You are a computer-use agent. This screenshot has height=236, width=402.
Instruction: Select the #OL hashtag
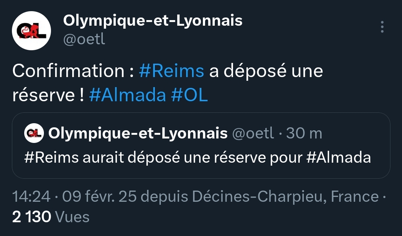(x=189, y=95)
